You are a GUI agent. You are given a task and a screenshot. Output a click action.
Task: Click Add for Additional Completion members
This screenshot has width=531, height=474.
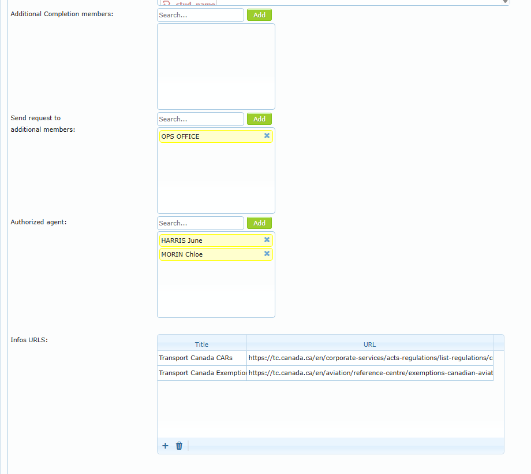pos(259,15)
